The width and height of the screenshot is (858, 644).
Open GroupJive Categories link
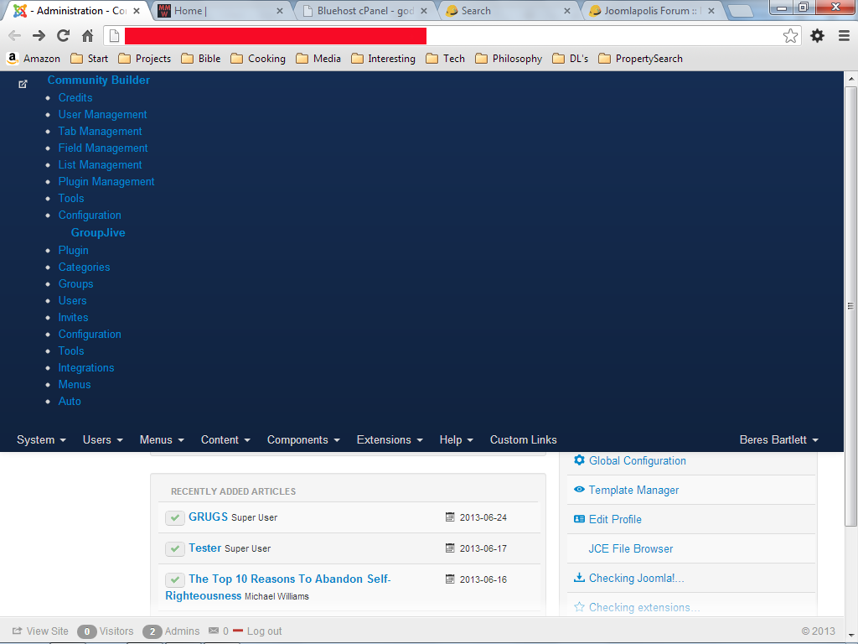(85, 267)
